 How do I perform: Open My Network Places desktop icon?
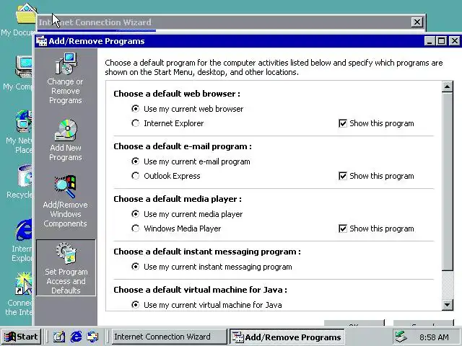click(21, 132)
